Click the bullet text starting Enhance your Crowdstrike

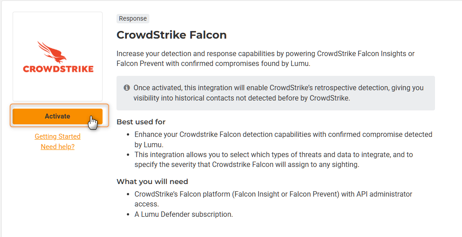click(x=283, y=139)
